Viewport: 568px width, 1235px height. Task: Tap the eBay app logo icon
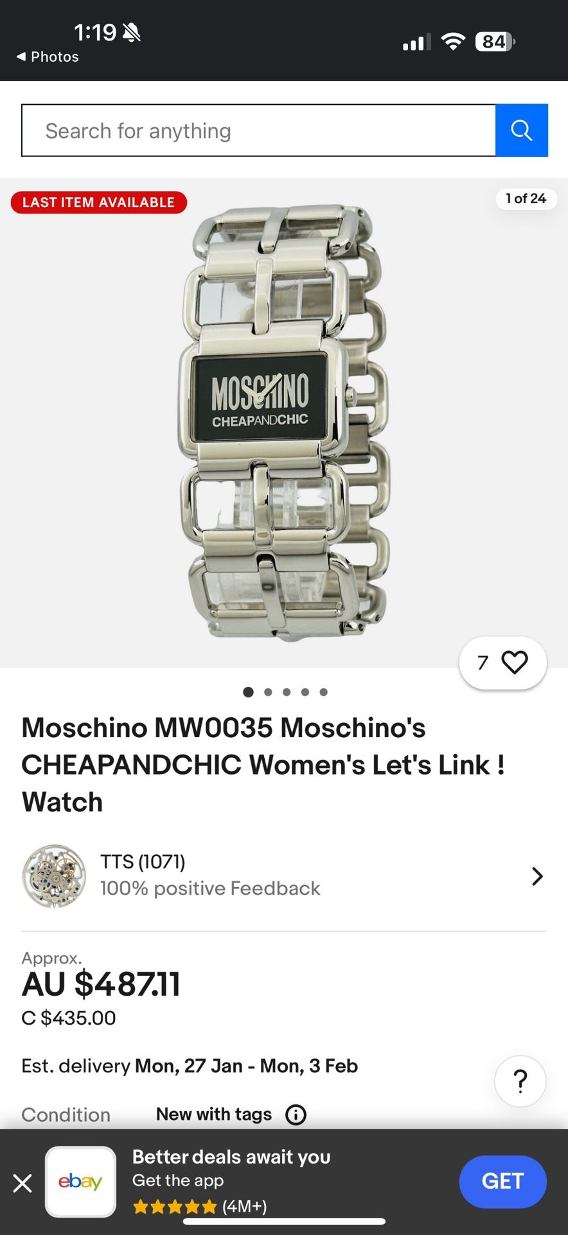80,1182
